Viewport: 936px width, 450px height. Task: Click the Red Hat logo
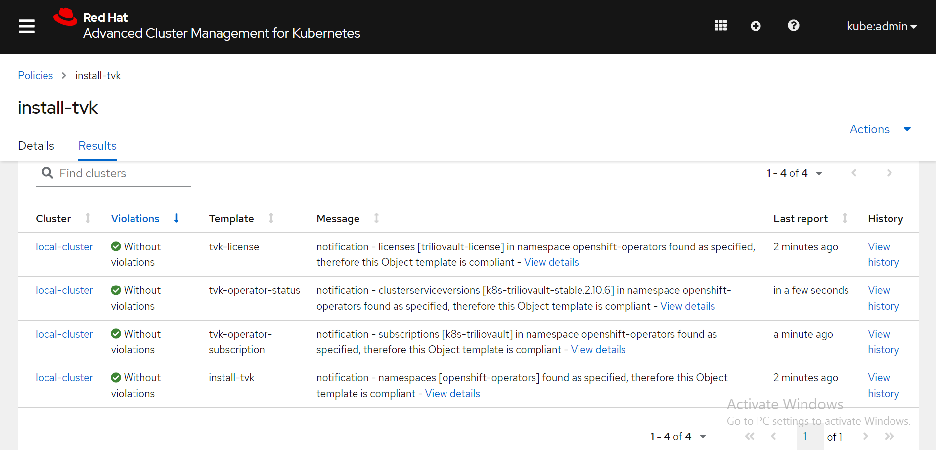65,17
